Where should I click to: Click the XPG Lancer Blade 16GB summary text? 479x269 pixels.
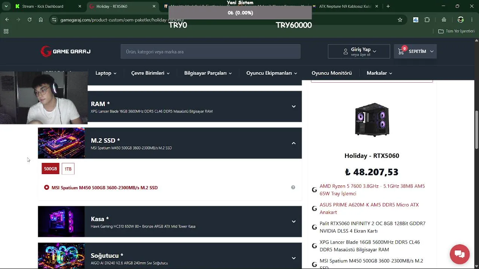pos(370,246)
